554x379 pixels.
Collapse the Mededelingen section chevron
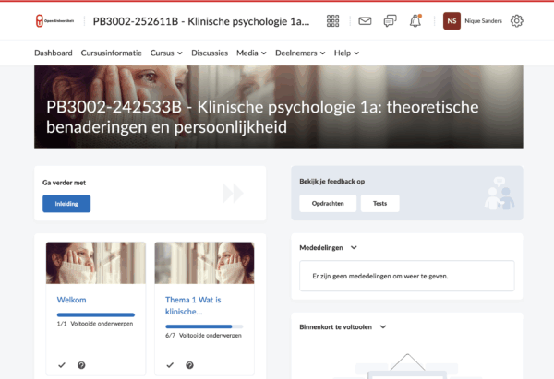(x=354, y=247)
